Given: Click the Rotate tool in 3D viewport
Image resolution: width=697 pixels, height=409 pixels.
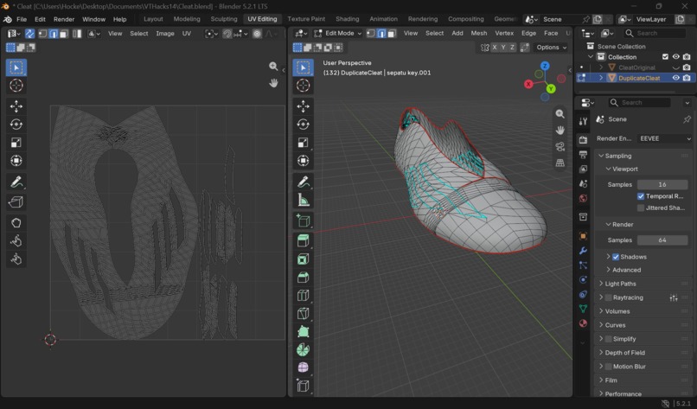Looking at the screenshot, I should 304,125.
